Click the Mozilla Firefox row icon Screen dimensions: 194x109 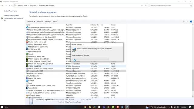click(27, 42)
